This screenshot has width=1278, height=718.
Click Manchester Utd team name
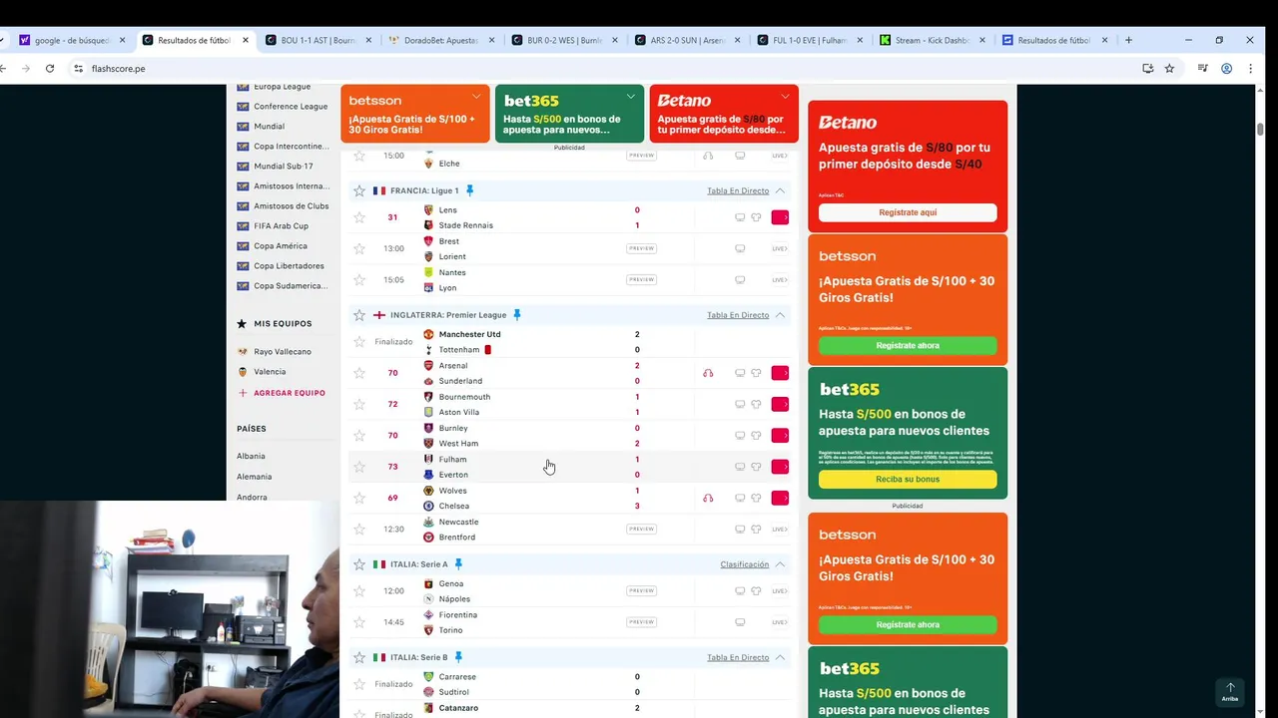click(x=469, y=334)
